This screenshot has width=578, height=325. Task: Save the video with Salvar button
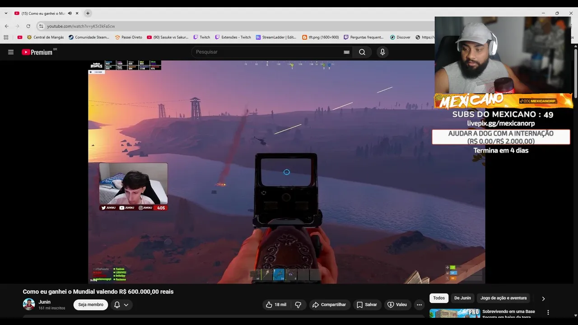pos(367,305)
